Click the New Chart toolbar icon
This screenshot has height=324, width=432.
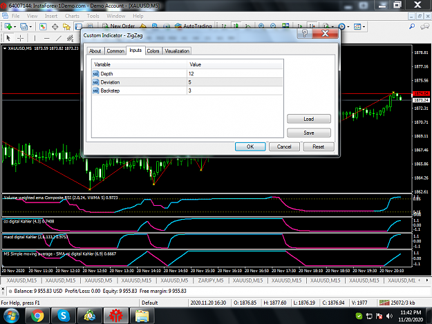pos(8,27)
